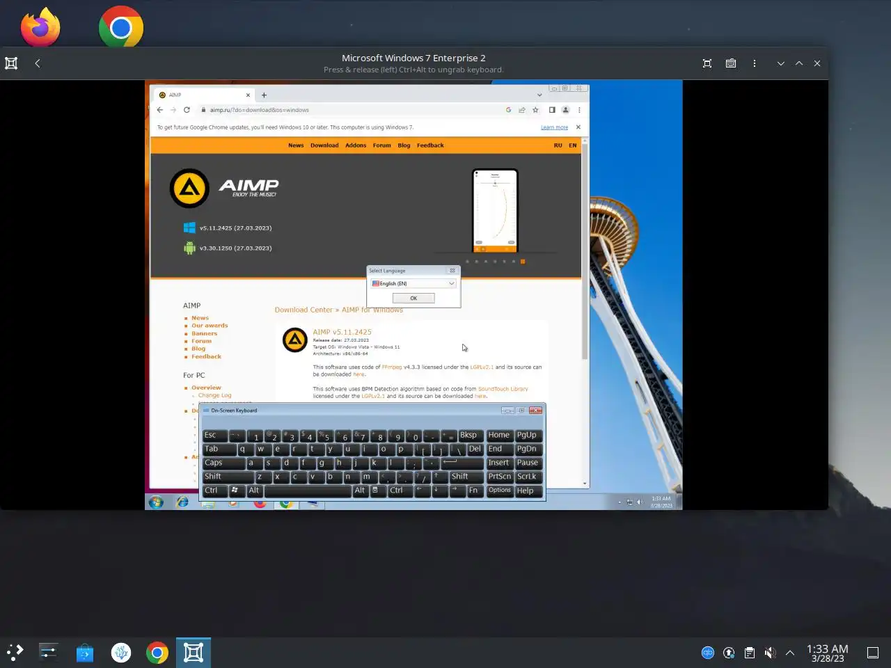This screenshot has width=891, height=668.
Task: Click the AIMP round logo
Action: (189, 188)
